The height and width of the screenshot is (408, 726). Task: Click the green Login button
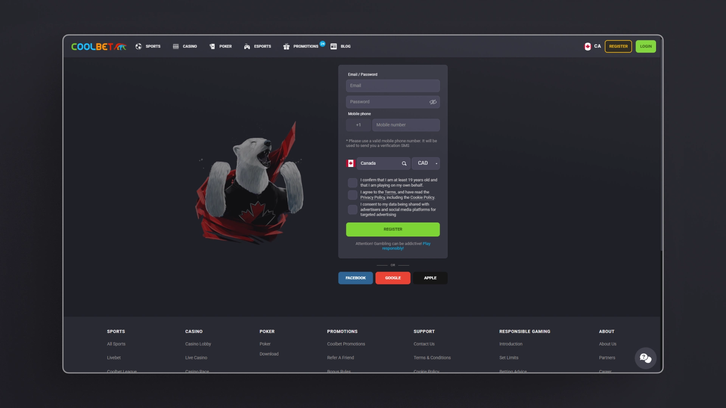tap(646, 46)
